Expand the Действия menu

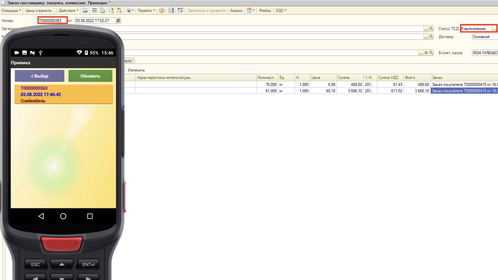(x=68, y=11)
